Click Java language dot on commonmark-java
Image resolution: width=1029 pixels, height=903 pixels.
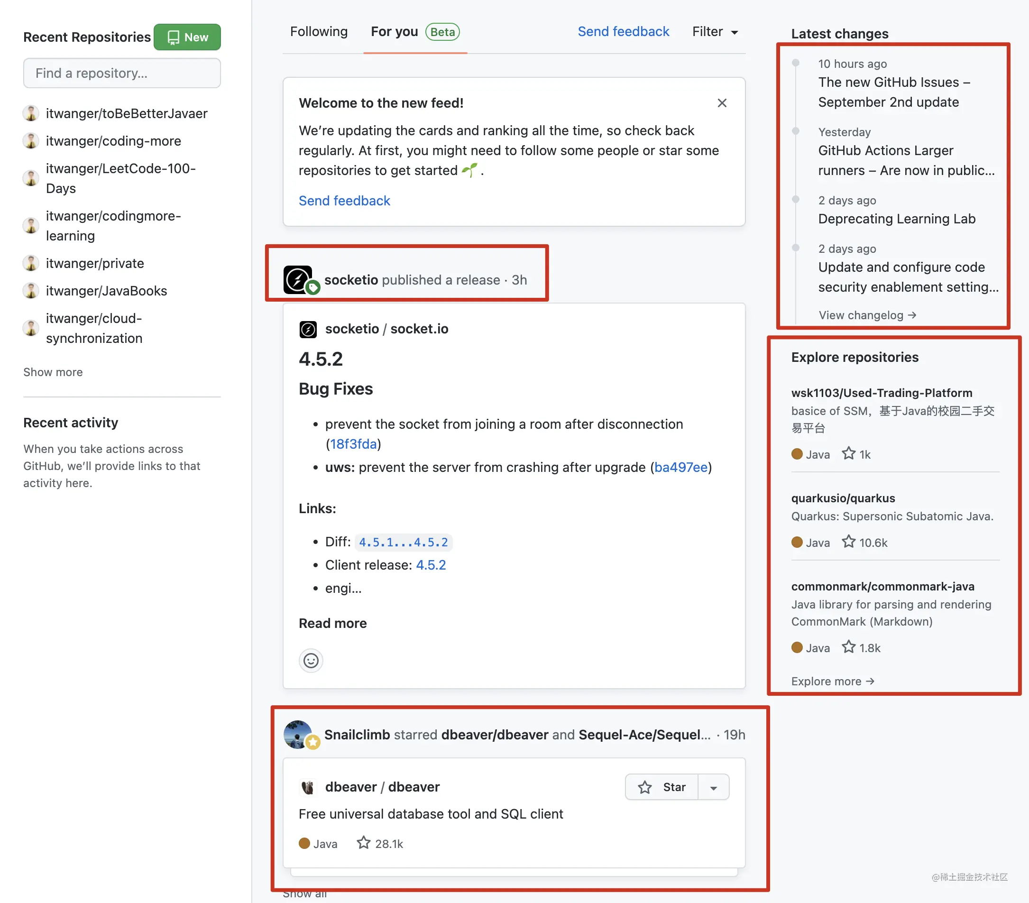(797, 647)
